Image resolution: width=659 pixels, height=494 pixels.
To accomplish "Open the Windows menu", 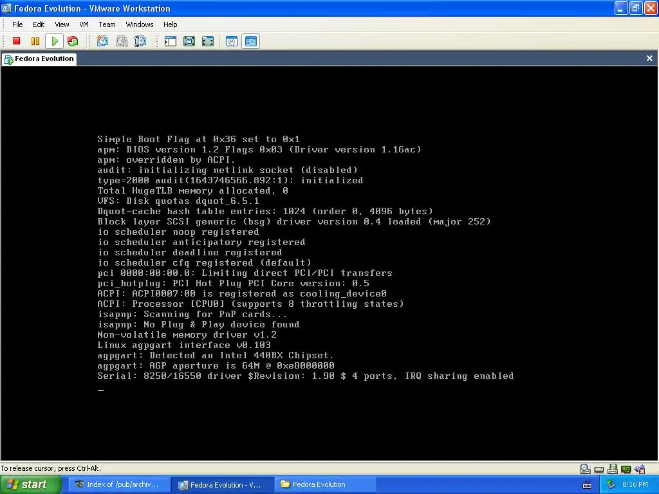I will (140, 24).
